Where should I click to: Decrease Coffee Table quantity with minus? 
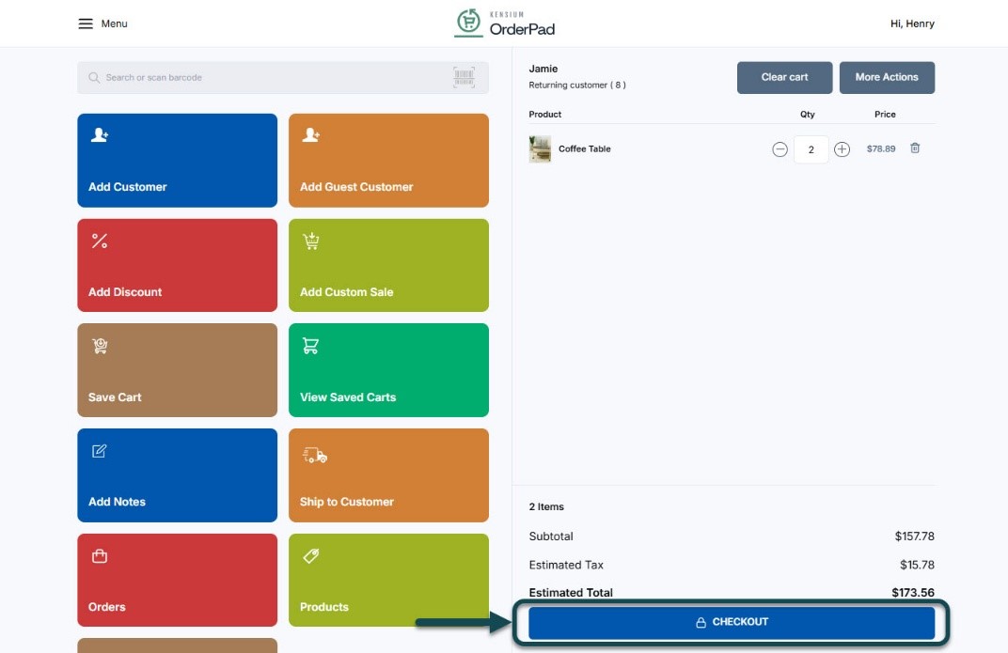point(780,149)
